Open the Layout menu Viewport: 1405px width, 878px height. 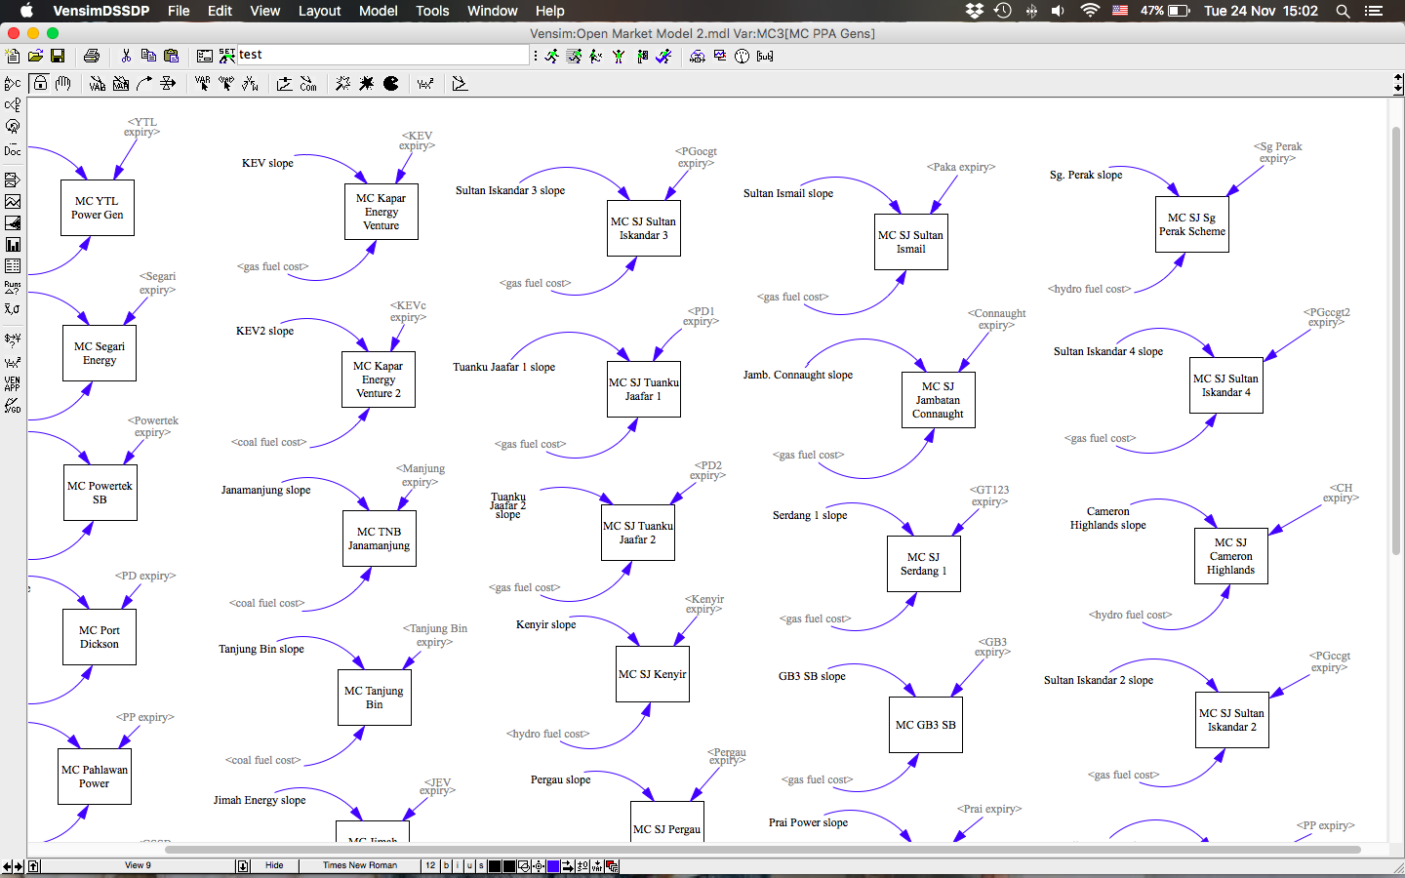tap(319, 11)
